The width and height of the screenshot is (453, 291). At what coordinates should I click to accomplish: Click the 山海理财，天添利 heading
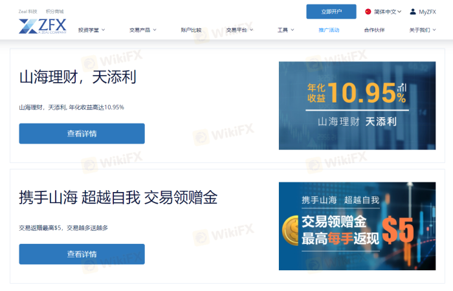coord(78,78)
